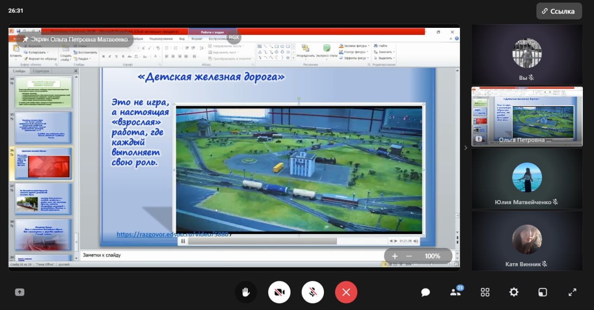Zoom out the shared screen

(x=409, y=256)
